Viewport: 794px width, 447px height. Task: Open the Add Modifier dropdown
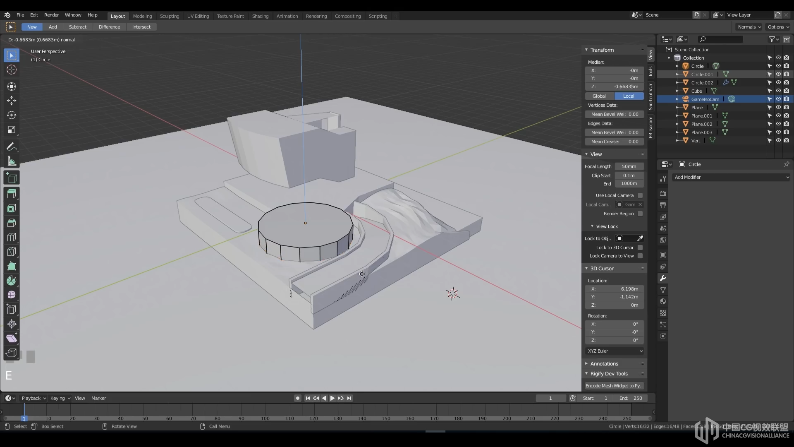tap(731, 177)
